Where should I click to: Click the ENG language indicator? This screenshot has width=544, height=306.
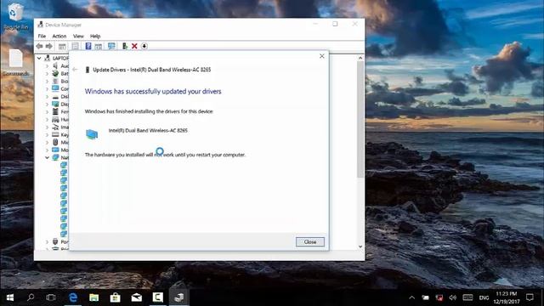pos(484,297)
